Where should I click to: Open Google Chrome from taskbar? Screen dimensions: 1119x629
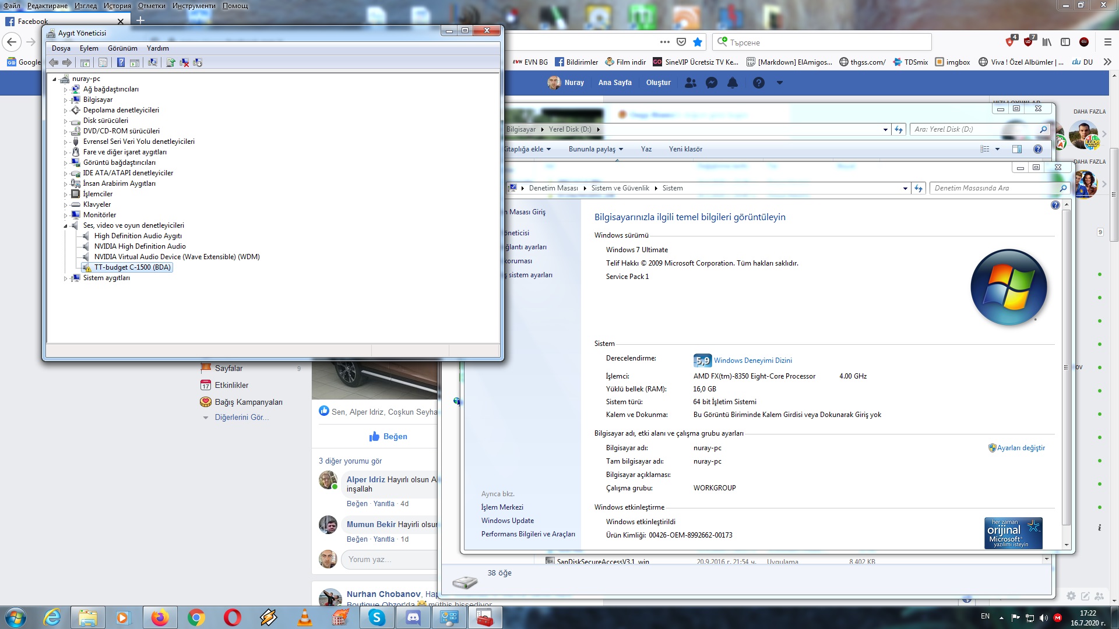click(196, 617)
